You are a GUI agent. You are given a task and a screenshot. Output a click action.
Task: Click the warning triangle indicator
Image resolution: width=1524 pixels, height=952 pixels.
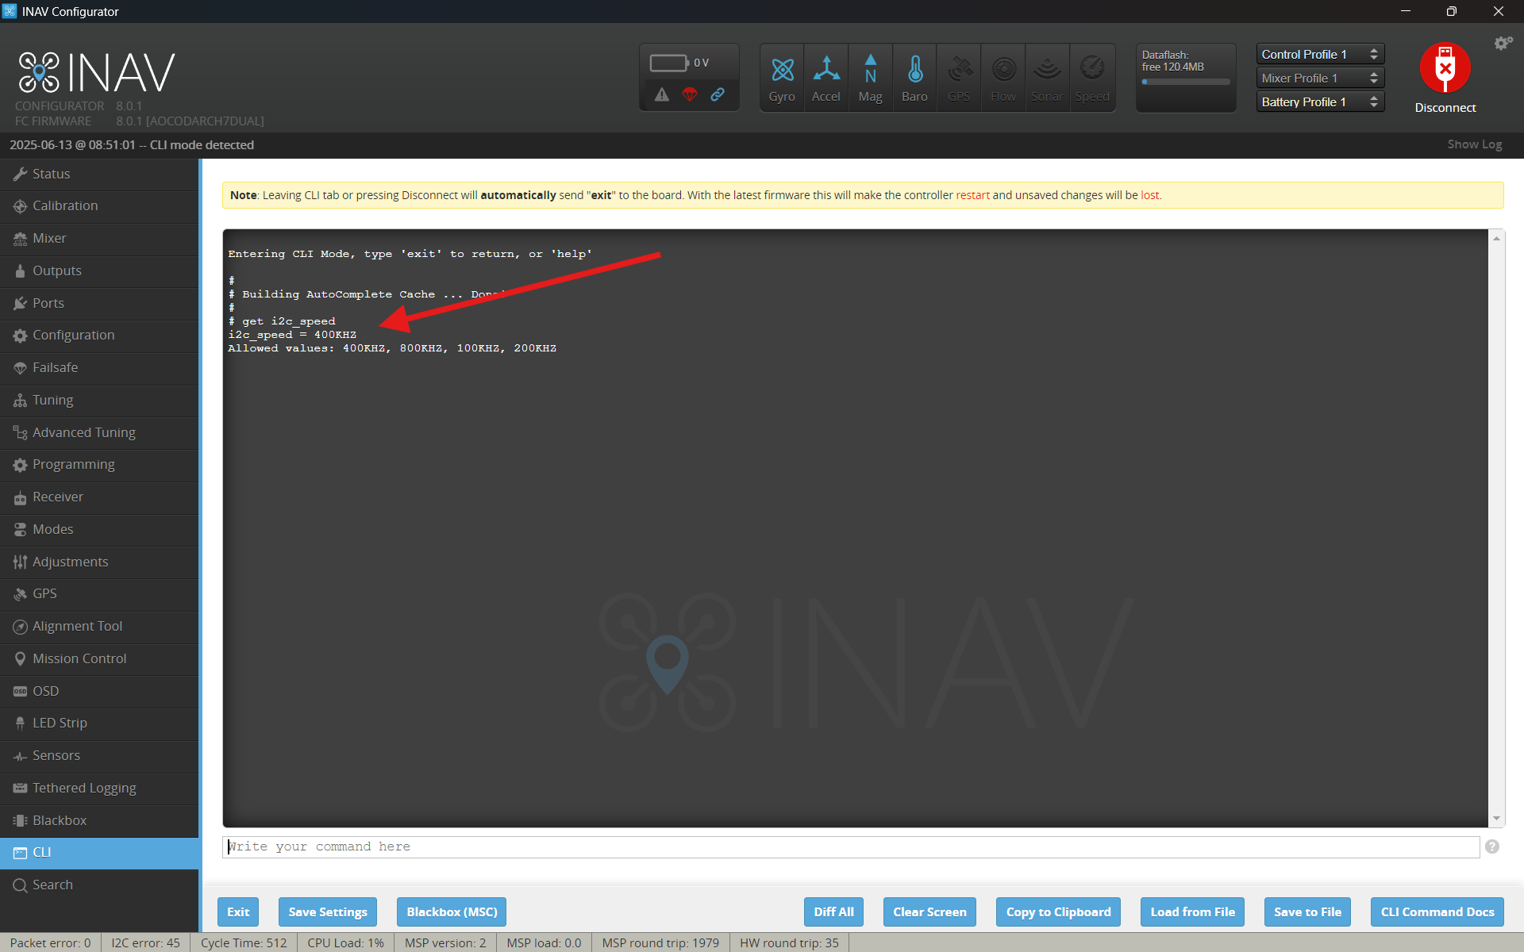pyautogui.click(x=662, y=94)
